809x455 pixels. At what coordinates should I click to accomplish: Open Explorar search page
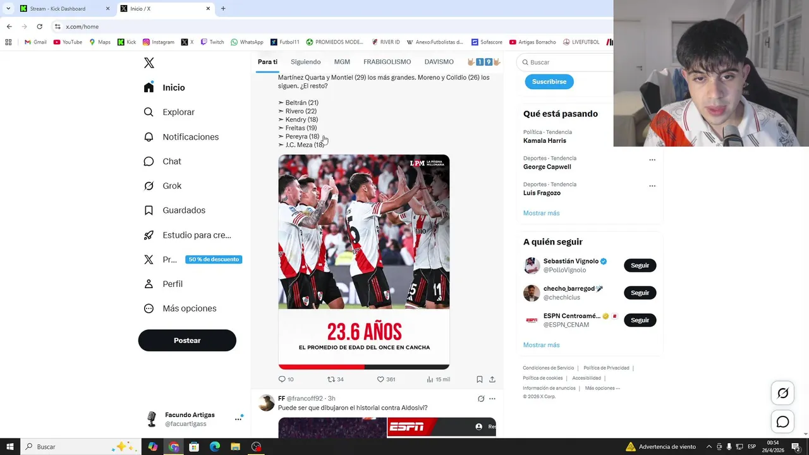(x=169, y=112)
